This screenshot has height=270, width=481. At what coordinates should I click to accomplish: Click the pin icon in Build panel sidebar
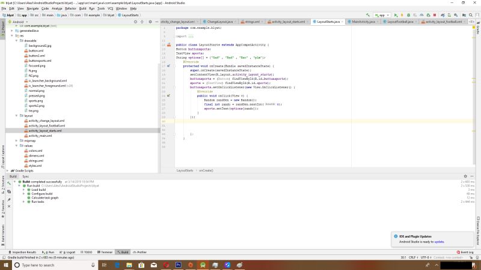click(9, 199)
